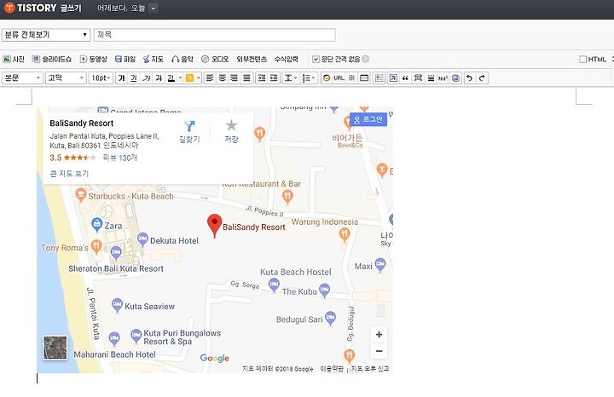Click the dashed line icon after the quote icon
Screen dimensions: 614x397
(x=418, y=78)
